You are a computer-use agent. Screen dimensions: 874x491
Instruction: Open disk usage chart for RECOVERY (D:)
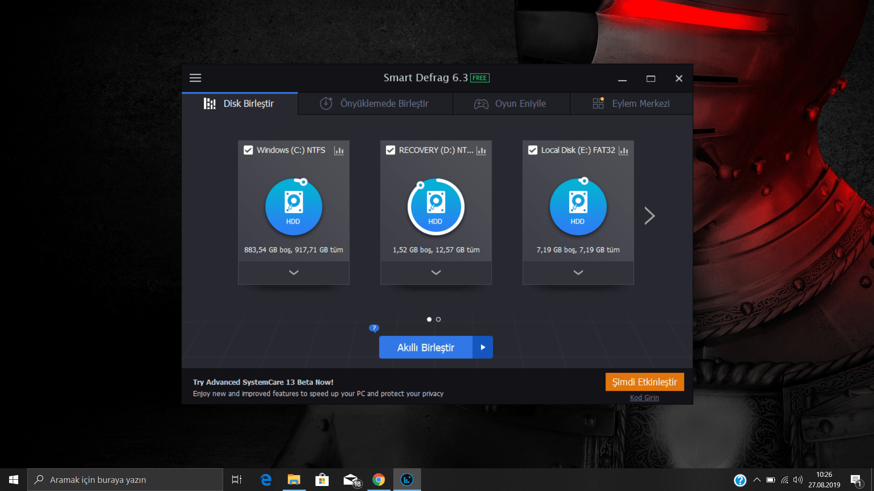pos(481,150)
